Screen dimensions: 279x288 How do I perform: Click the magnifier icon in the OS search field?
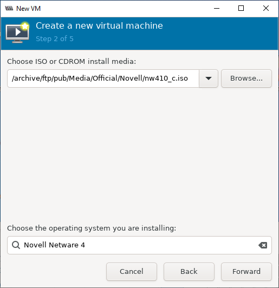(x=16, y=245)
